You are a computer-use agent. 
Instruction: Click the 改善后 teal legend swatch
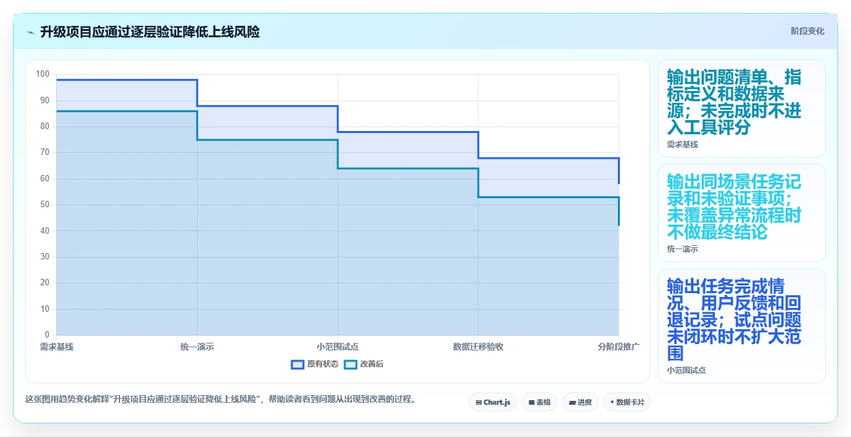click(350, 364)
